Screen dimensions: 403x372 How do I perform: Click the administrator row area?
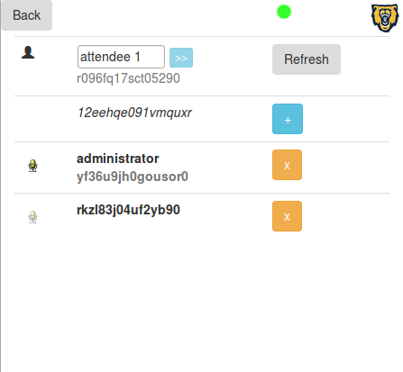click(x=202, y=168)
